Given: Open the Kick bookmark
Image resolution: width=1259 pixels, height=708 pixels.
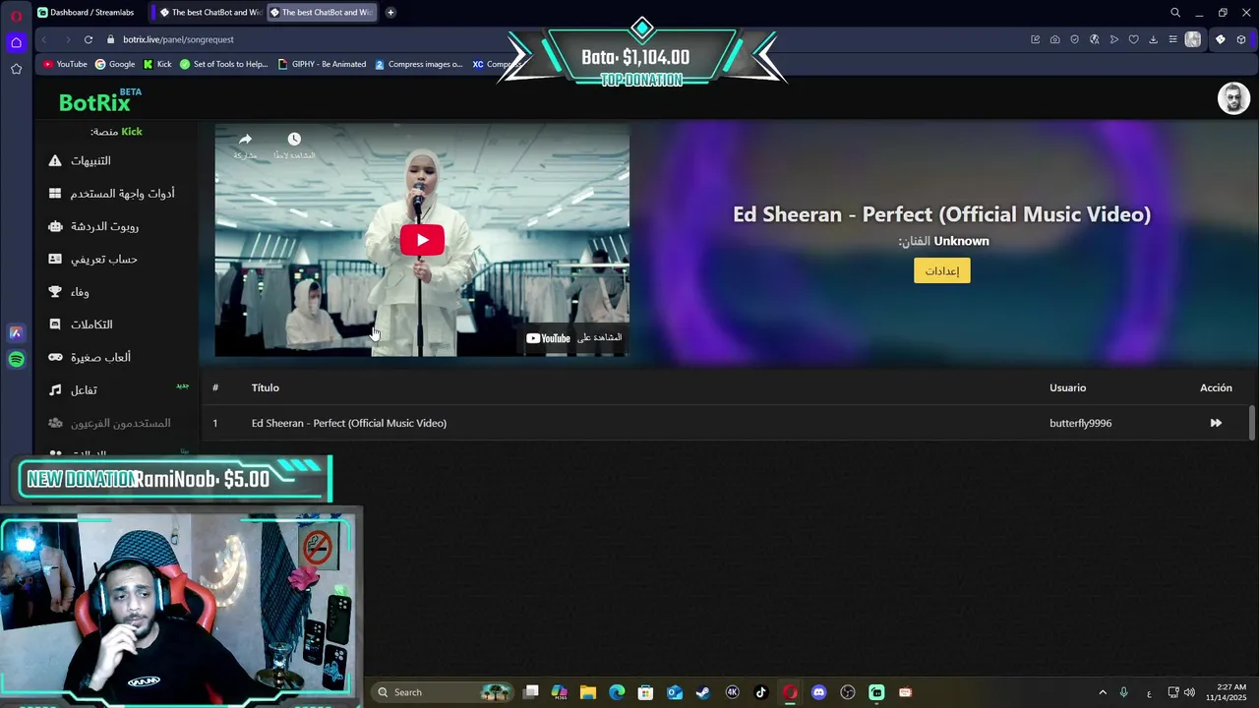Looking at the screenshot, I should pyautogui.click(x=157, y=64).
